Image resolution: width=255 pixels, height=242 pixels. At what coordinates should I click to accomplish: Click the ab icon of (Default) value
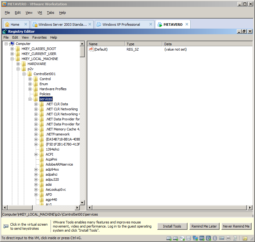click(91, 49)
